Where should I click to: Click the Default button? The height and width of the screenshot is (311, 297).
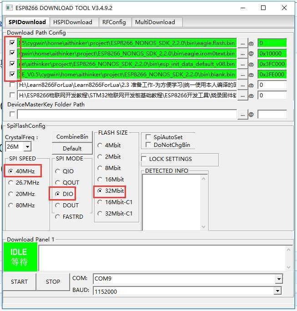pyautogui.click(x=72, y=148)
